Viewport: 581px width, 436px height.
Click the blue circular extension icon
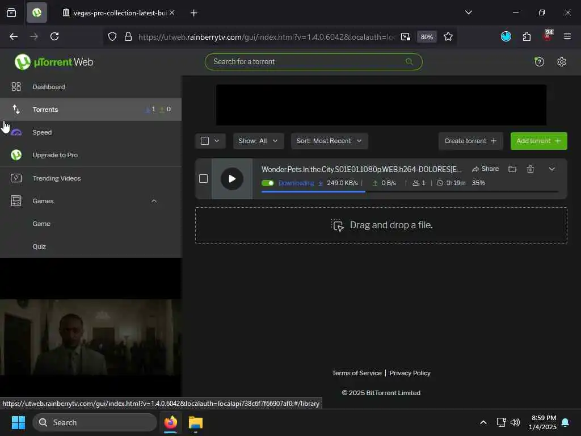point(506,36)
